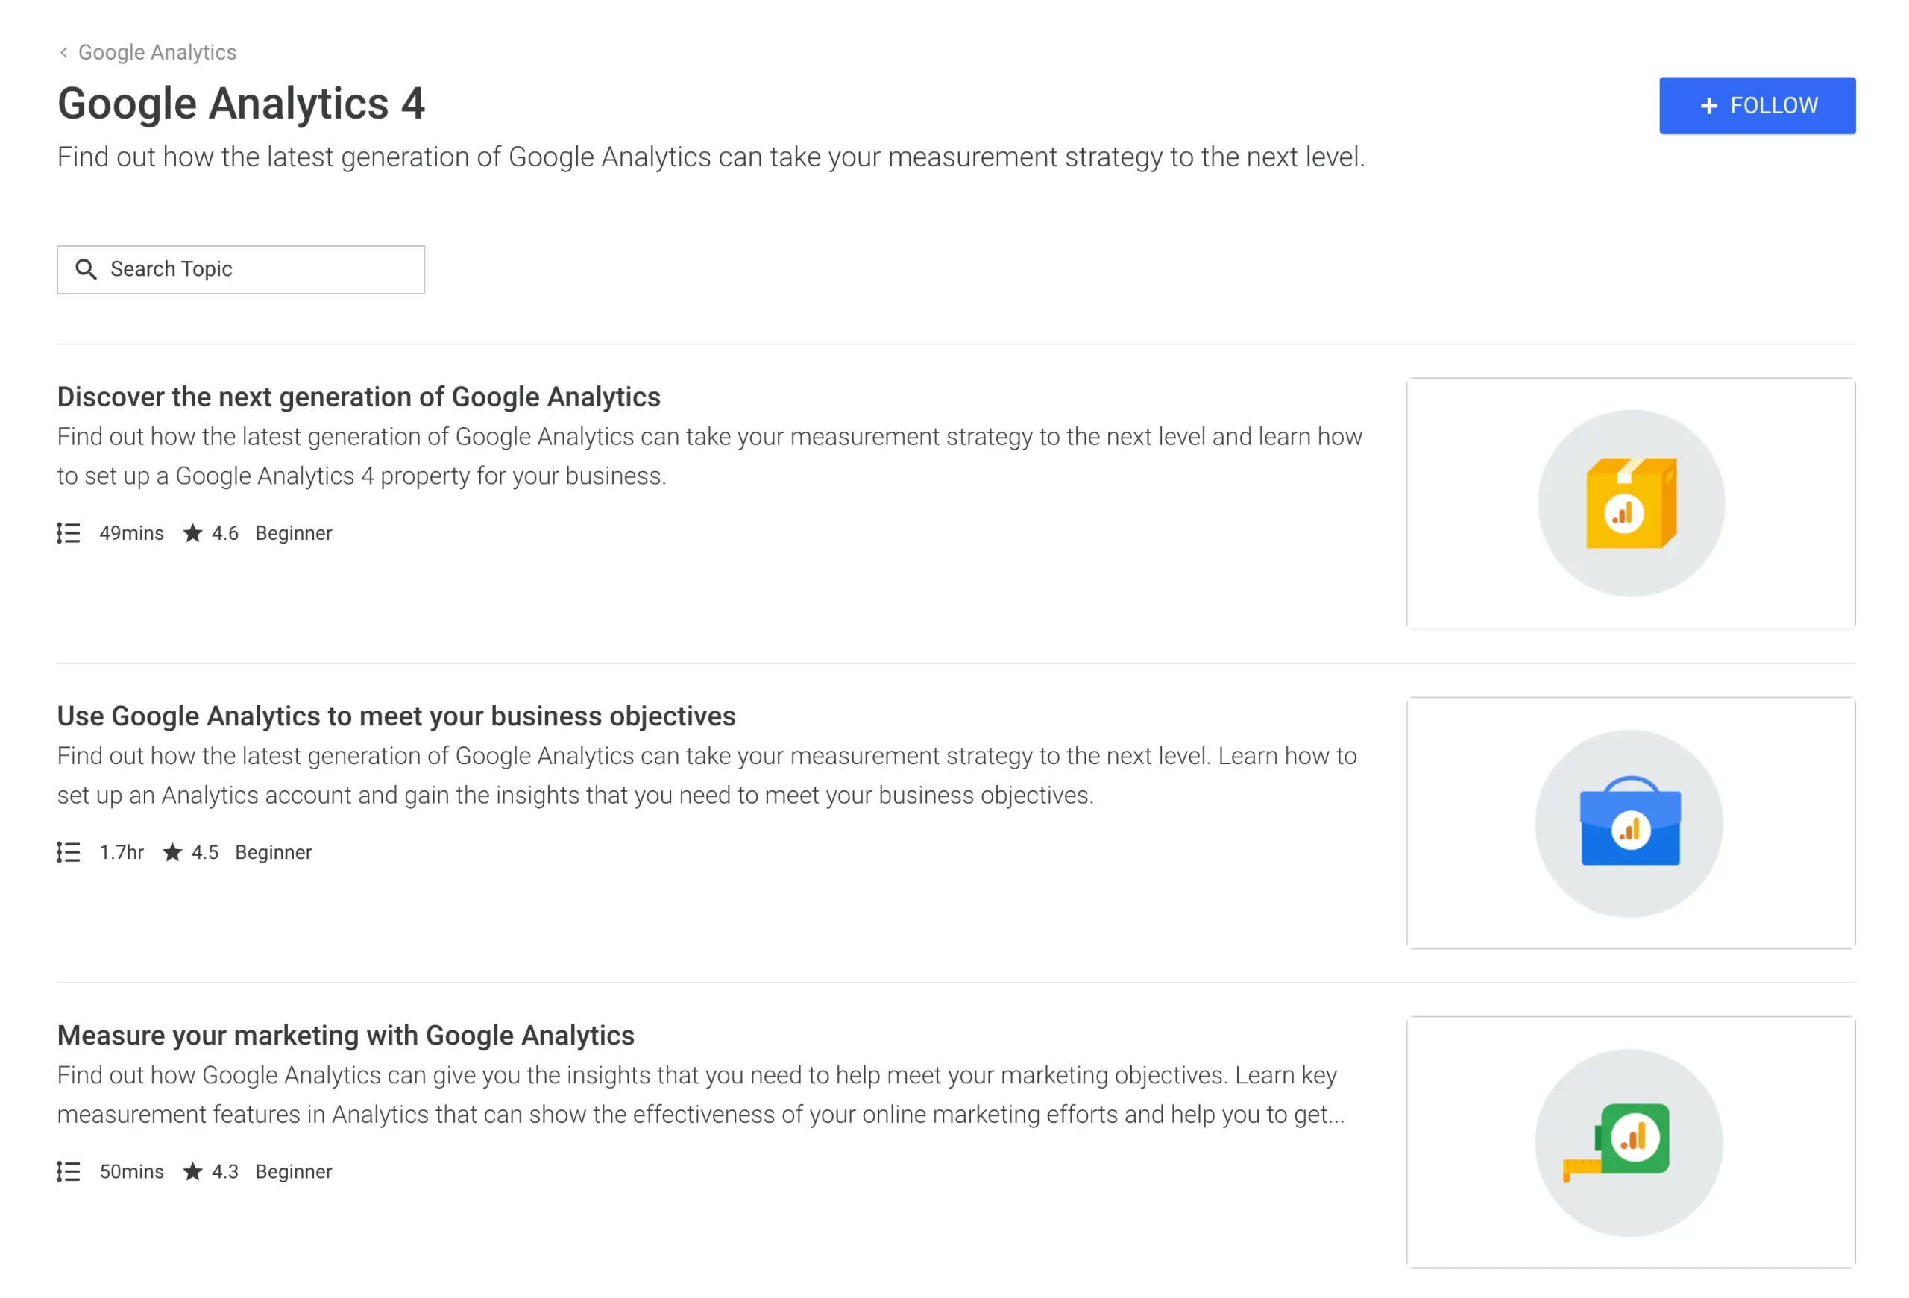Click the star icon beside 4.3 rating
The width and height of the screenshot is (1909, 1298).
[x=193, y=1173]
